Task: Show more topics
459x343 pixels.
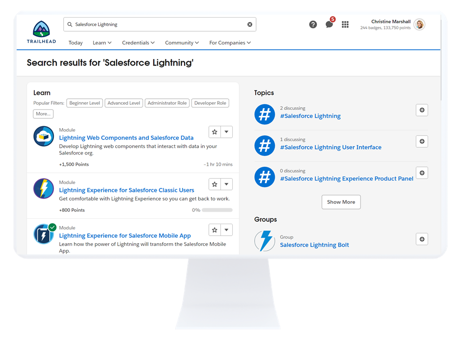Action: pos(341,202)
